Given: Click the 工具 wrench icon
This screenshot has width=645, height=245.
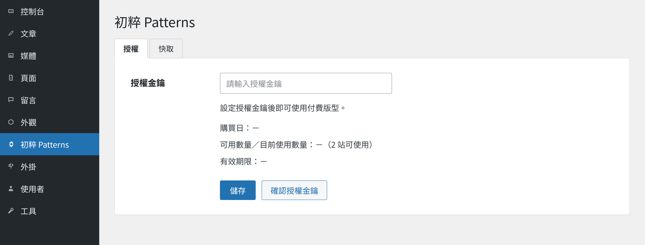Looking at the screenshot, I should click(x=11, y=211).
